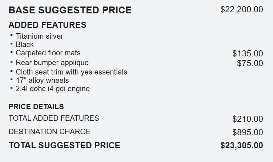Click the $23,305.00 total price
The image size is (273, 162).
pyautogui.click(x=241, y=146)
